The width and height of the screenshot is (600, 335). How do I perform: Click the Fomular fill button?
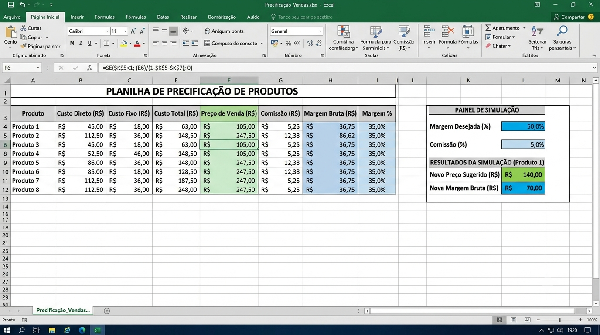pyautogui.click(x=500, y=37)
